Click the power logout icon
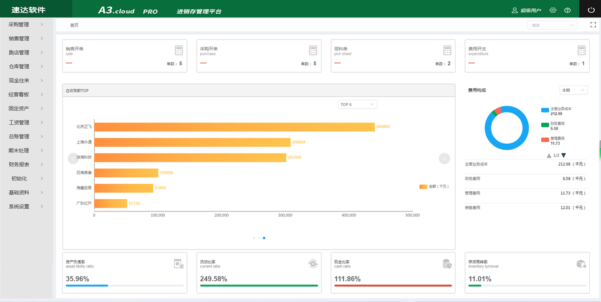 pos(591,10)
